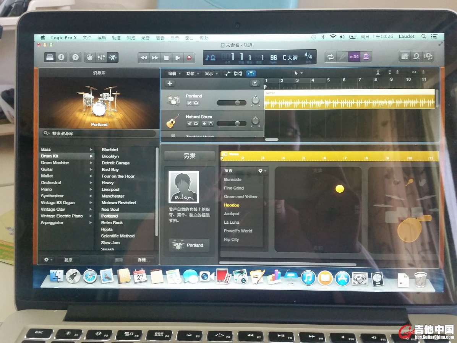Click the 存储 save button

tap(143, 260)
